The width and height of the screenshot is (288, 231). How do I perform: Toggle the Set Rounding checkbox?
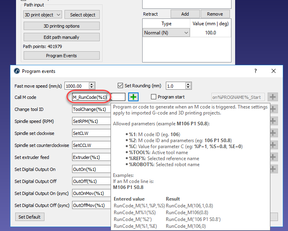121,86
